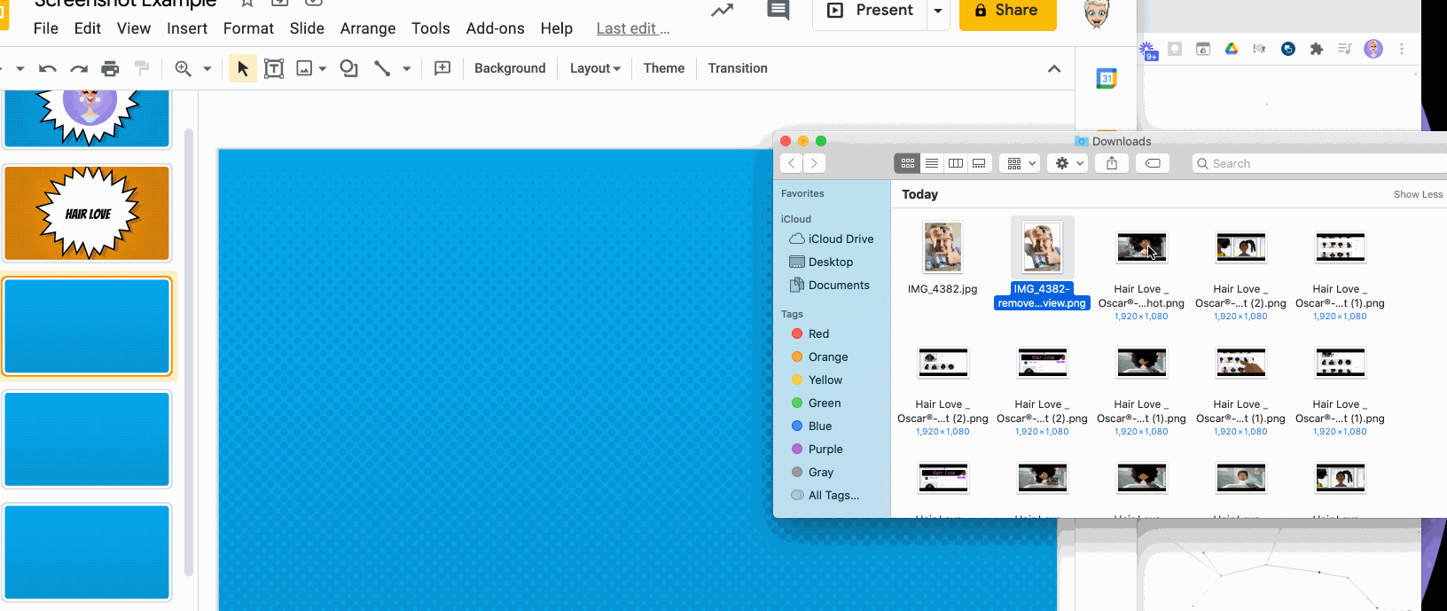Click the Finder Share icon
This screenshot has height=611, width=1447.
[1112, 163]
